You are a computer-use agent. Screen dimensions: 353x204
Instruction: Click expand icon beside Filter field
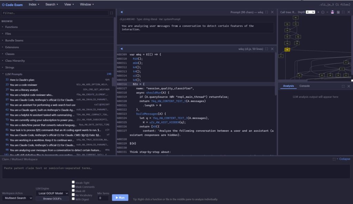pos(111,13)
